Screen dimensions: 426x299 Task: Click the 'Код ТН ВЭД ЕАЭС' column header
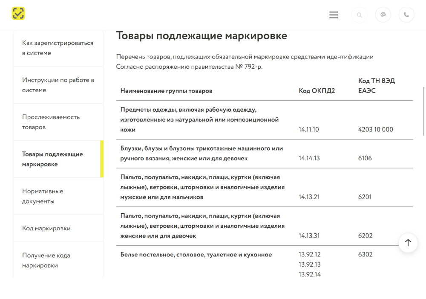click(376, 86)
